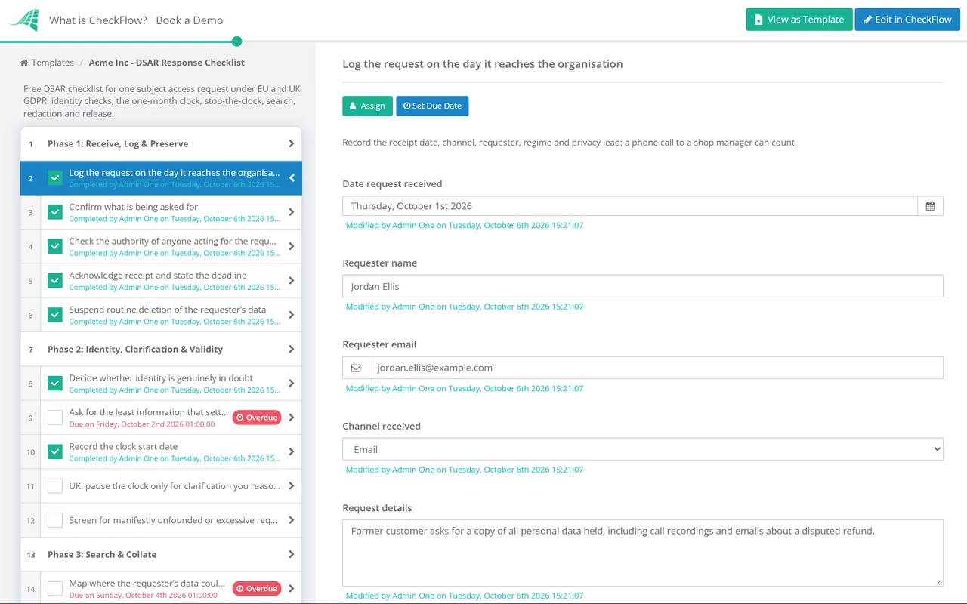
Task: Click the CheckFlow logo icon
Action: (23, 20)
